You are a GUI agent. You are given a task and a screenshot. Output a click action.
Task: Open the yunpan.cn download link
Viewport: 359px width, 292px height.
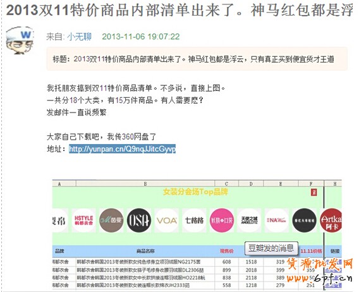122,149
